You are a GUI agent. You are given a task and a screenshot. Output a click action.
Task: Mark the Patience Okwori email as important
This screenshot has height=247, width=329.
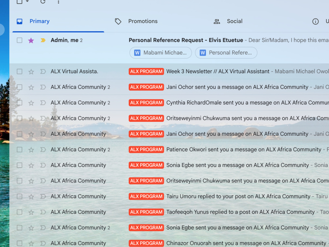pos(43,150)
